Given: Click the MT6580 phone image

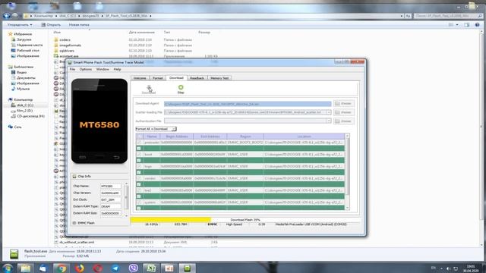Looking at the screenshot, I should click(99, 121).
